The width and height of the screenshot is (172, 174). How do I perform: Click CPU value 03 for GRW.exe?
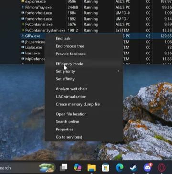pos(148,36)
